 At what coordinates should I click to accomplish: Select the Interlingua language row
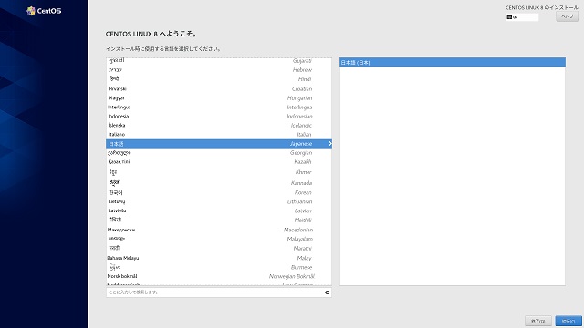[219, 108]
